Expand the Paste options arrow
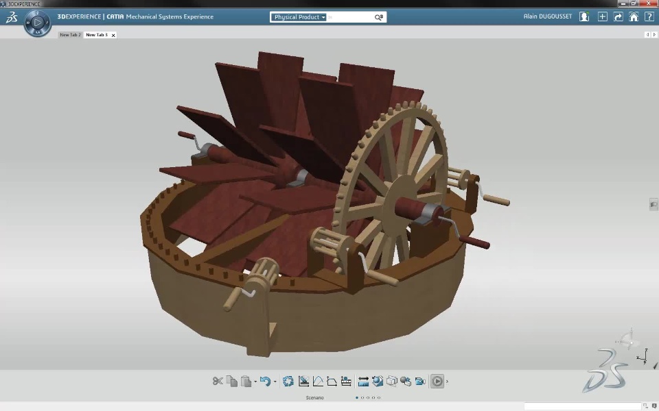Screen dimensions: 659x411 coord(255,382)
